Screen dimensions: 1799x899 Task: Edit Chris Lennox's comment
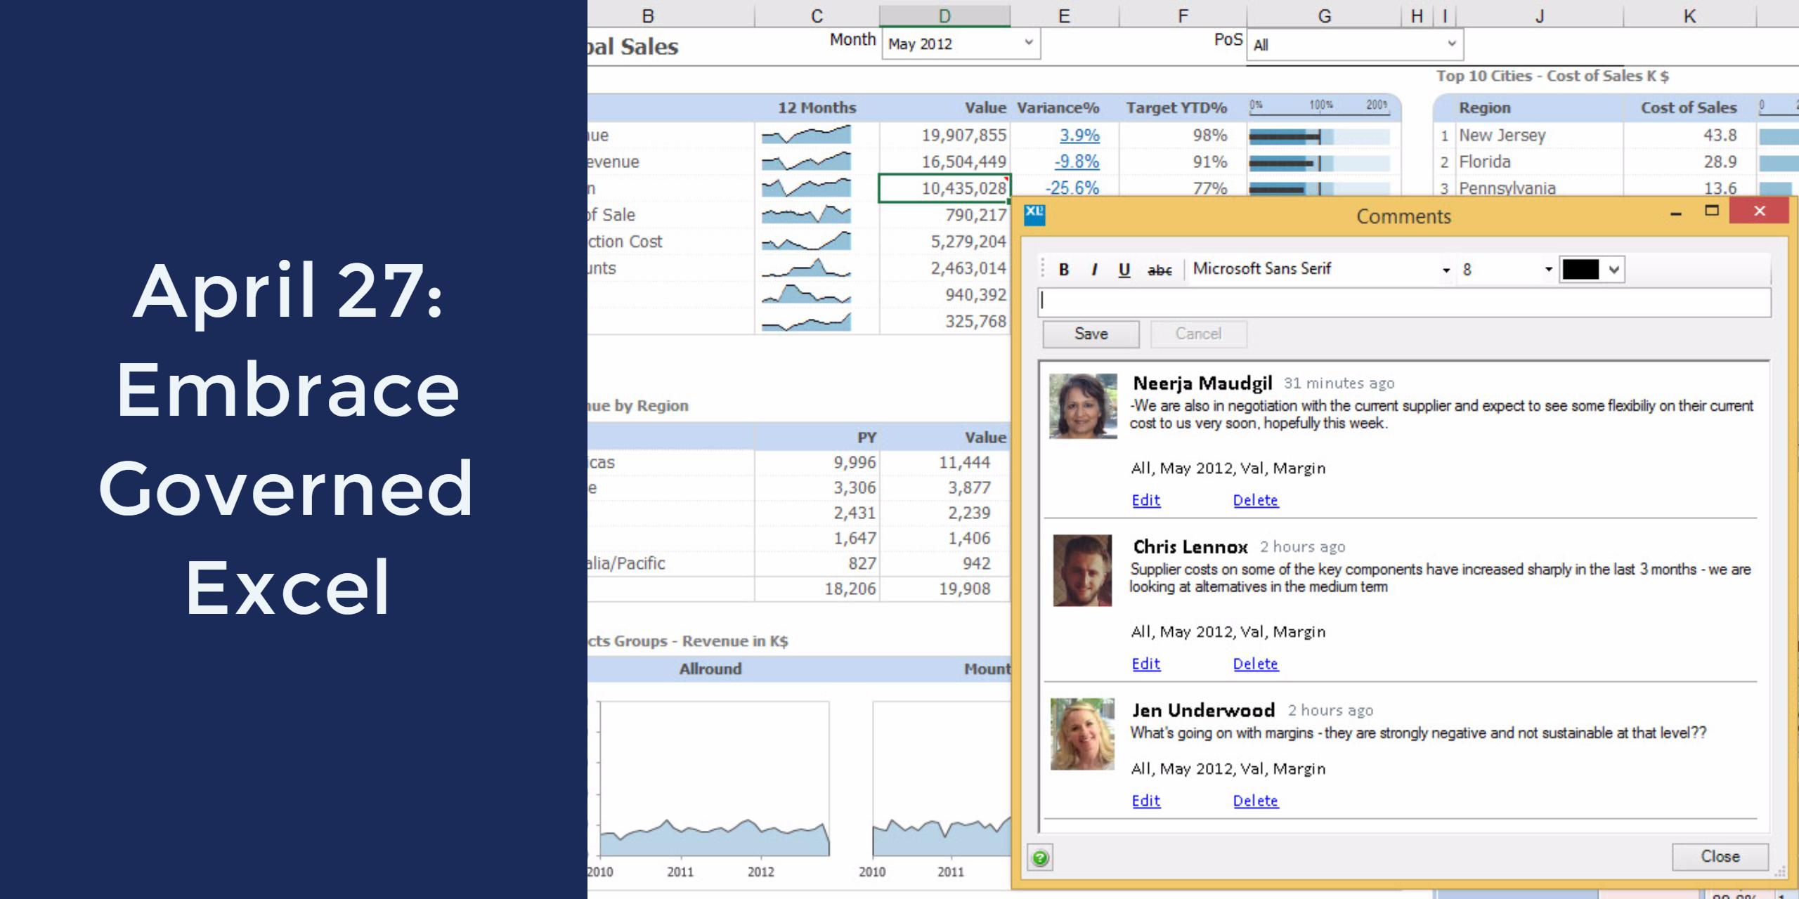1145,663
